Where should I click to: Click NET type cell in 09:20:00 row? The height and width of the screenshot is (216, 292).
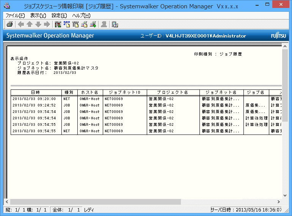pyautogui.click(x=67, y=99)
